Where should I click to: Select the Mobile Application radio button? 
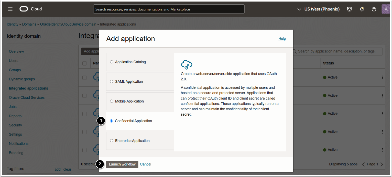112,101
